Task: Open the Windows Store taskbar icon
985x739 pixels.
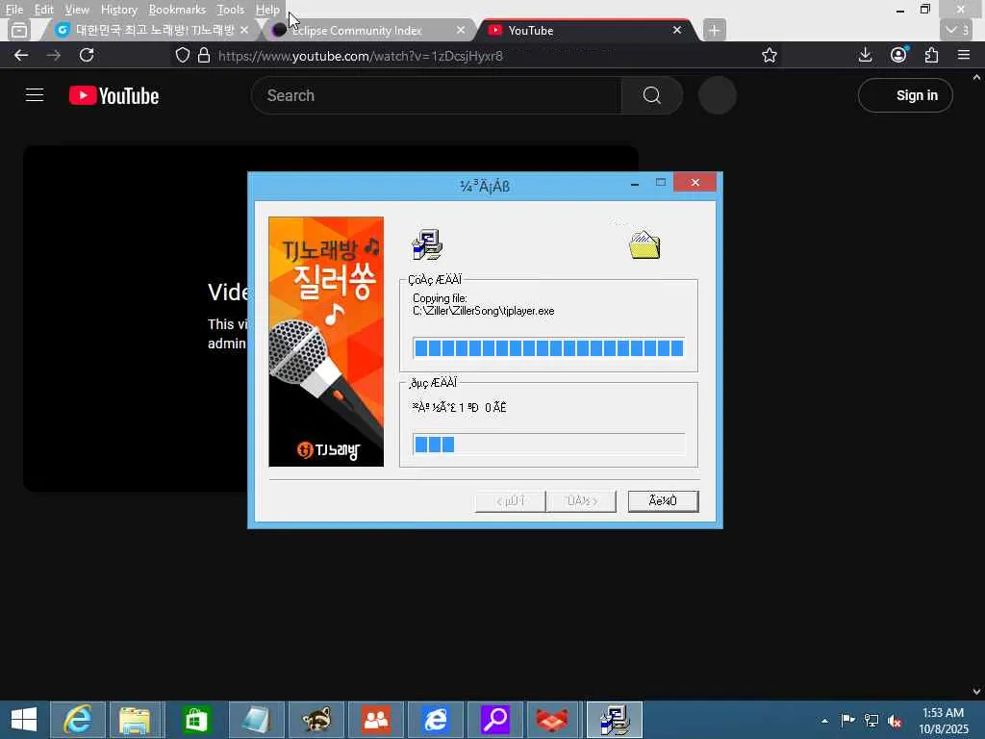Action: click(x=196, y=720)
